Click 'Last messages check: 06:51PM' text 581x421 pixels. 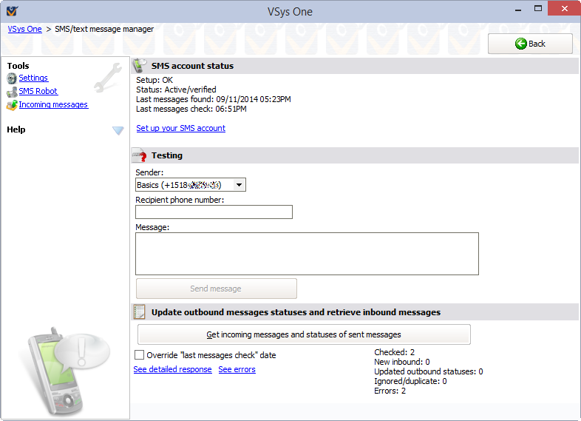pos(191,109)
